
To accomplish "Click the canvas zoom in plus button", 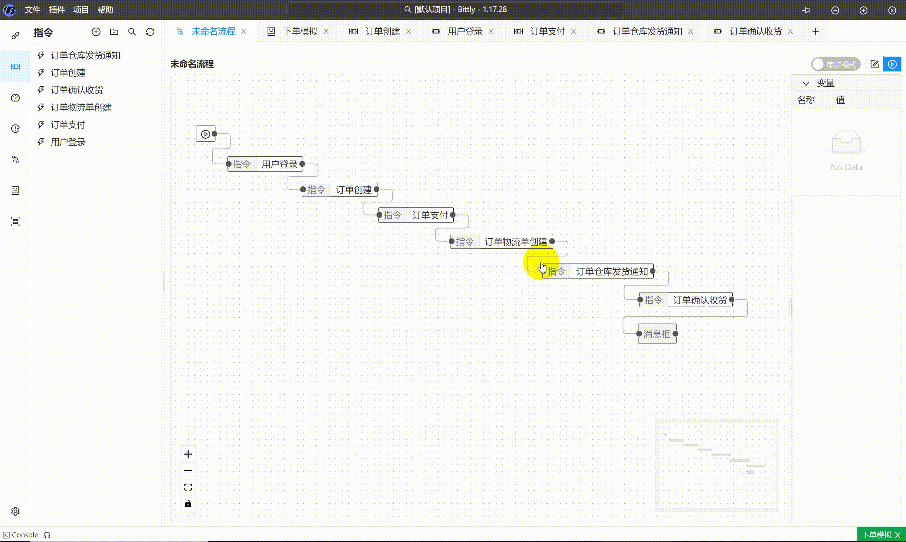I will pos(188,454).
